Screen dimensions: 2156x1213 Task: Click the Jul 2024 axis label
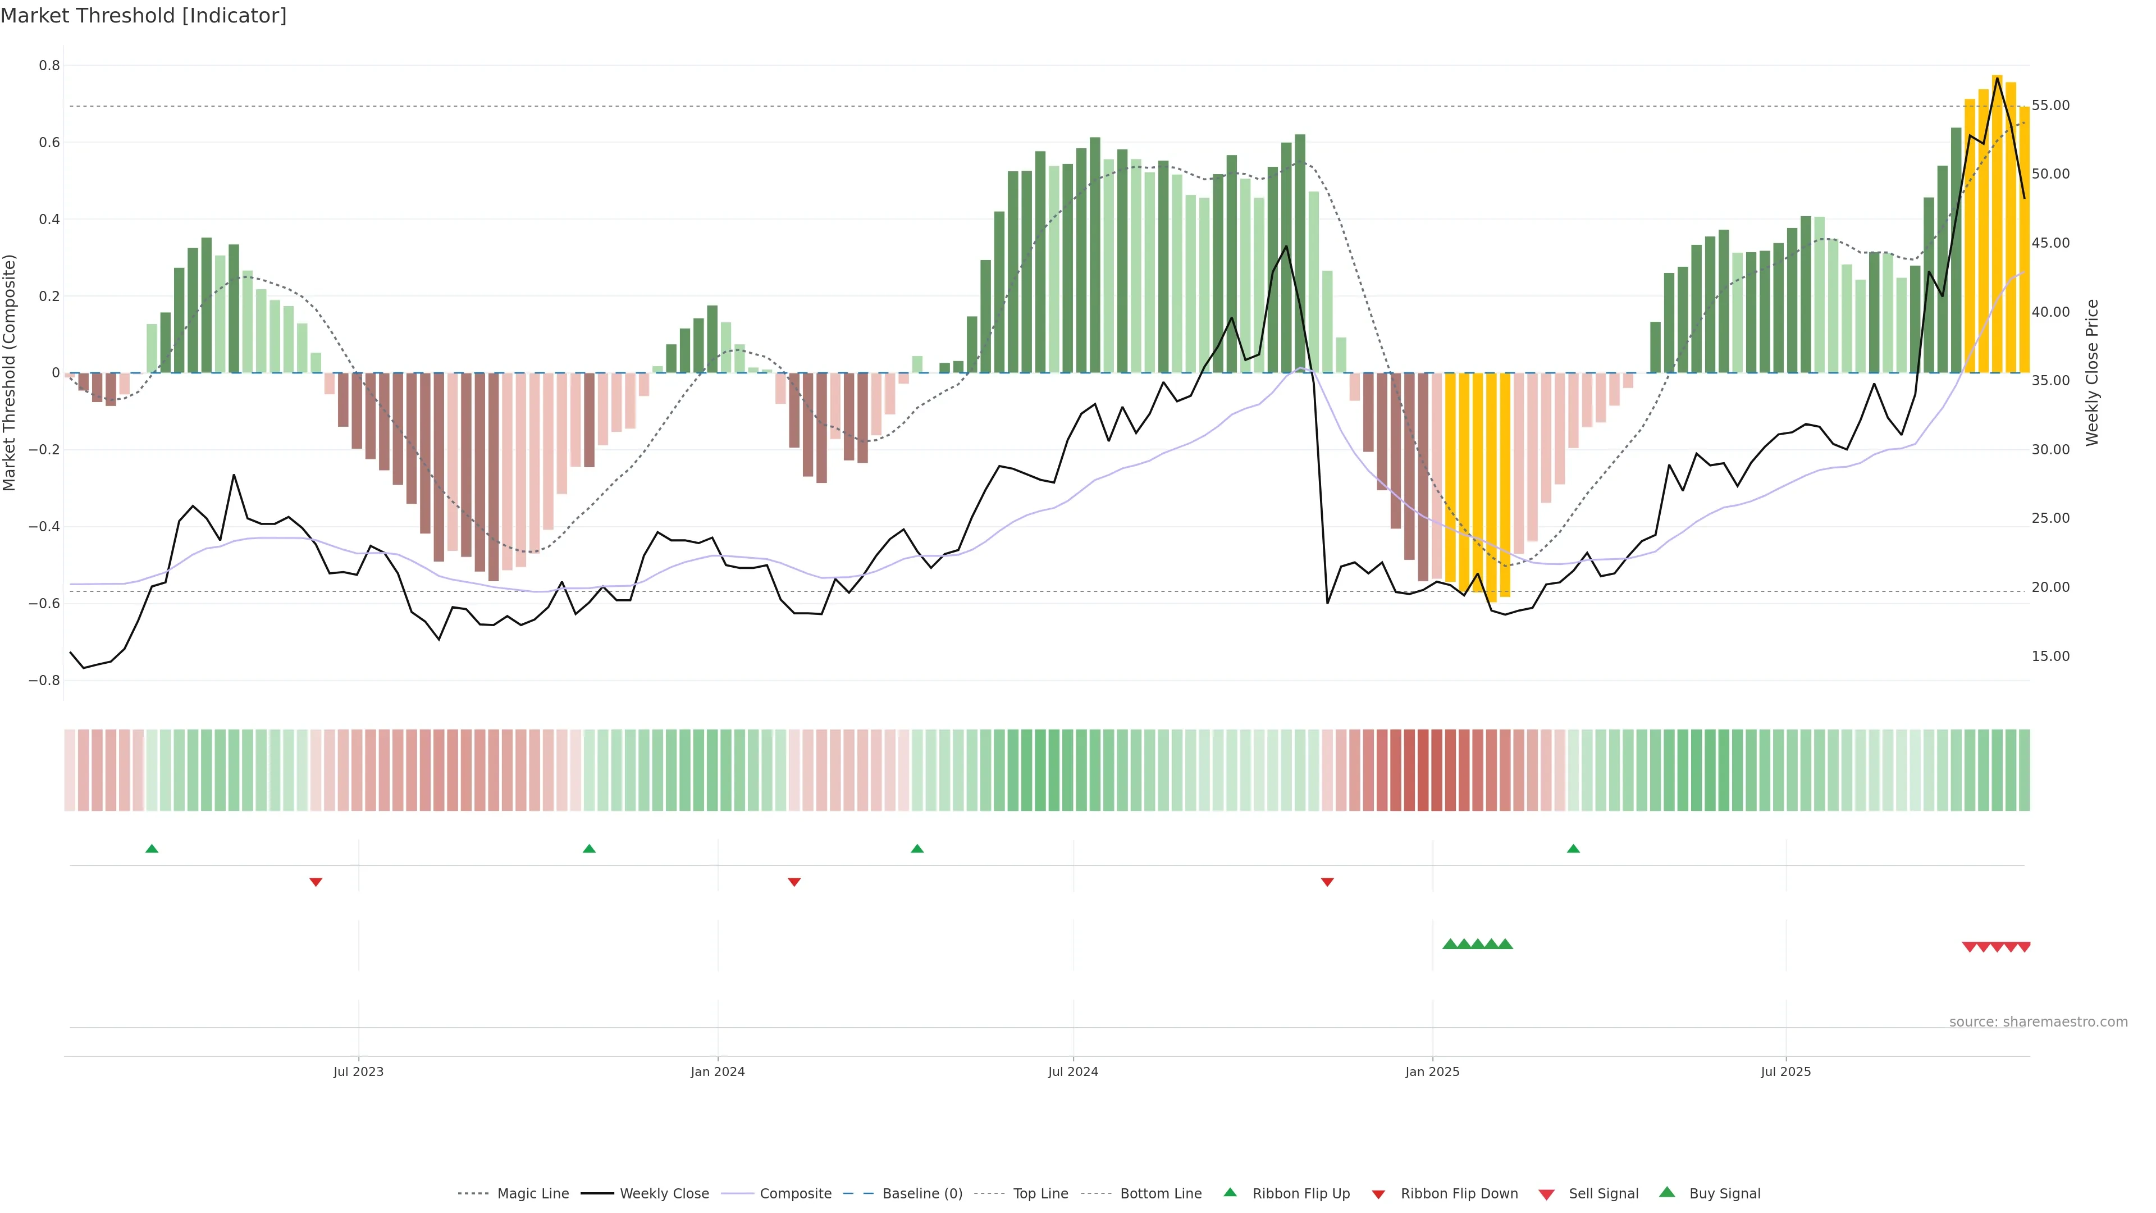click(1073, 1071)
